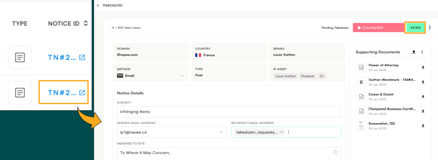Copy the message to site text
Image resolution: width=438 pixels, height=160 pixels.
[x=335, y=152]
